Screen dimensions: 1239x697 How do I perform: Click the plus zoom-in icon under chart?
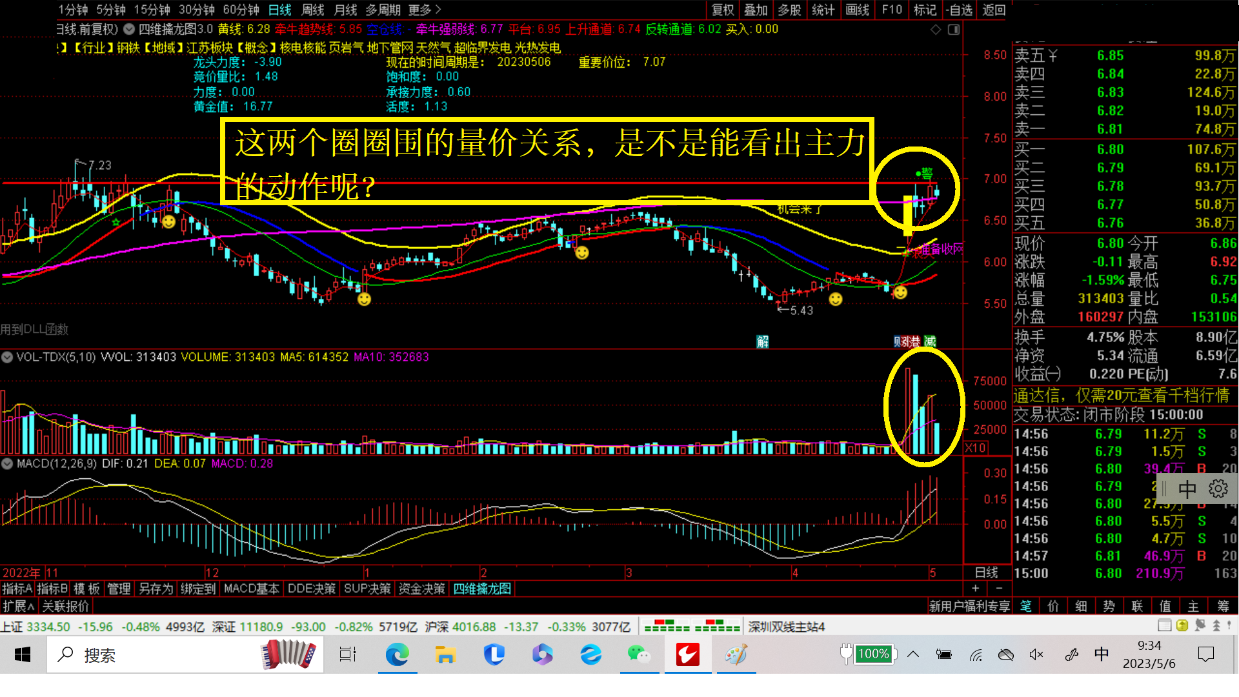(x=976, y=588)
